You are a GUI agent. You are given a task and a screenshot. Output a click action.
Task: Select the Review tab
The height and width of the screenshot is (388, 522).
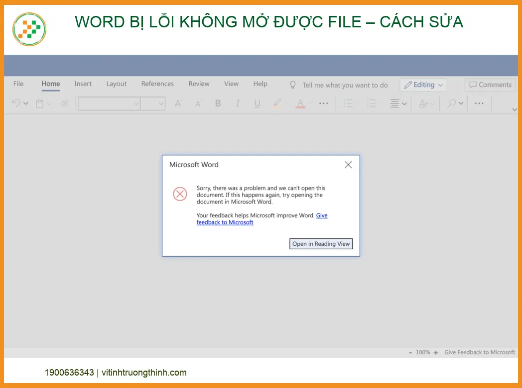[x=199, y=84]
